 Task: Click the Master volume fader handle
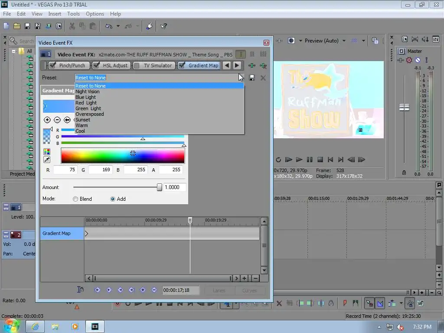[404, 108]
